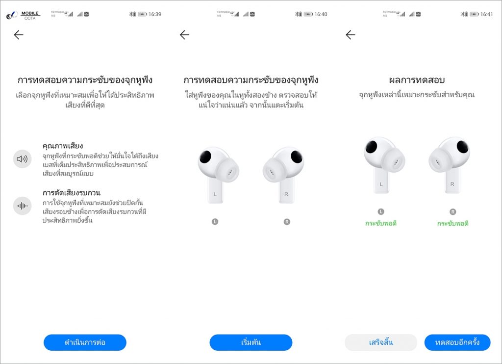The image size is (502, 364).
Task: Tap the Mobile Octa logo
Action: tap(23, 15)
